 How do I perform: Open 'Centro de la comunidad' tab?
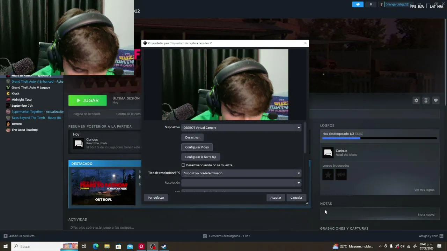tap(129, 114)
